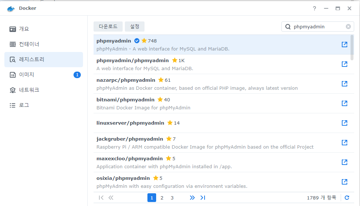Click the 설정 button
This screenshot has width=360, height=206.
click(x=135, y=27)
